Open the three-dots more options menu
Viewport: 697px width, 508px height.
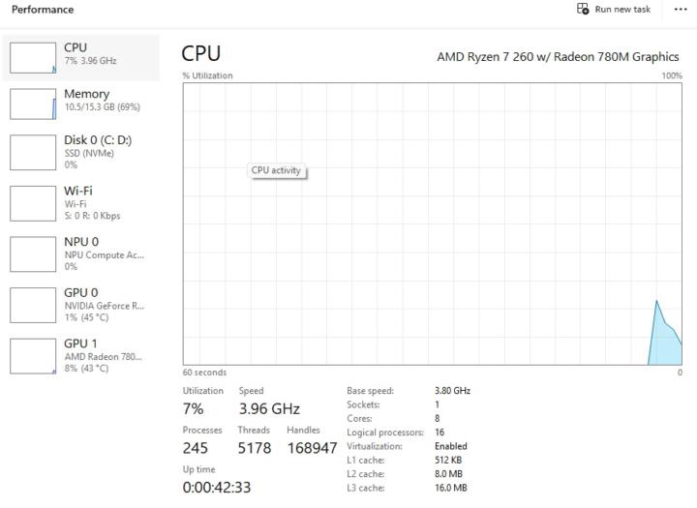coord(680,9)
